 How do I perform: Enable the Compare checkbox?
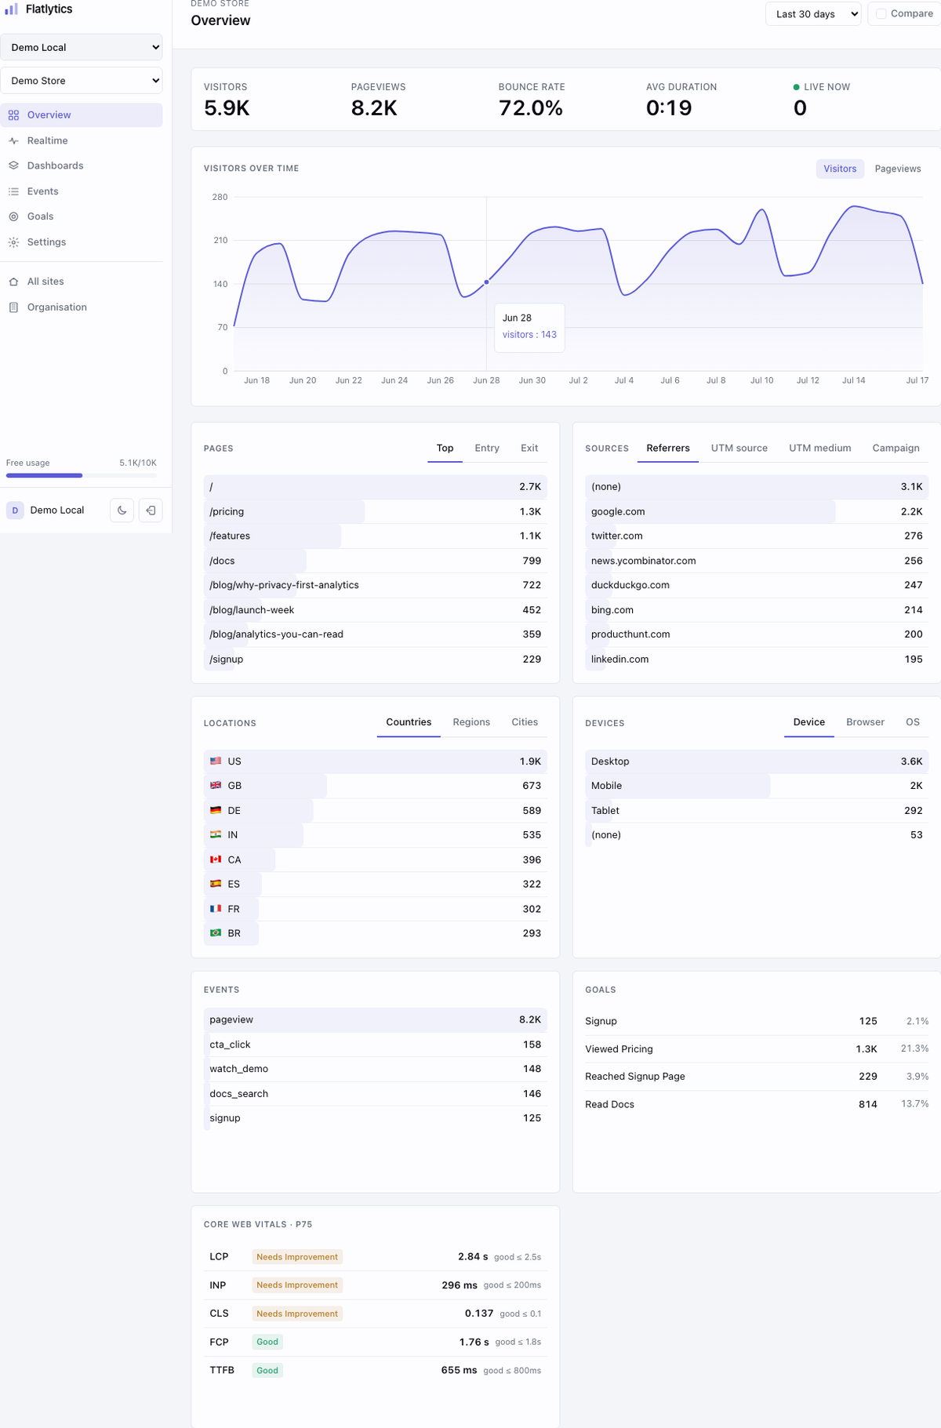pos(881,14)
